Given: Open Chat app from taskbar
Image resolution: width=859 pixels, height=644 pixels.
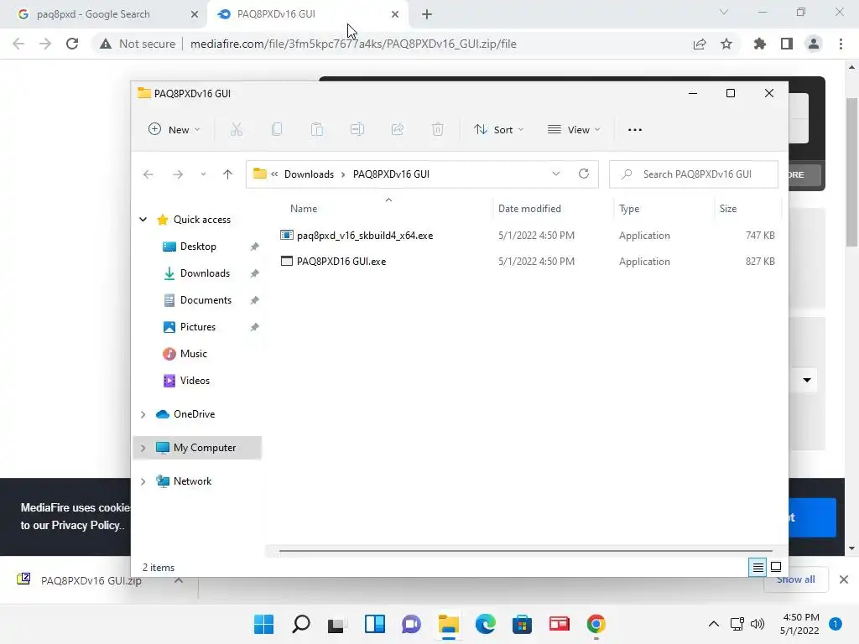Looking at the screenshot, I should (x=411, y=624).
